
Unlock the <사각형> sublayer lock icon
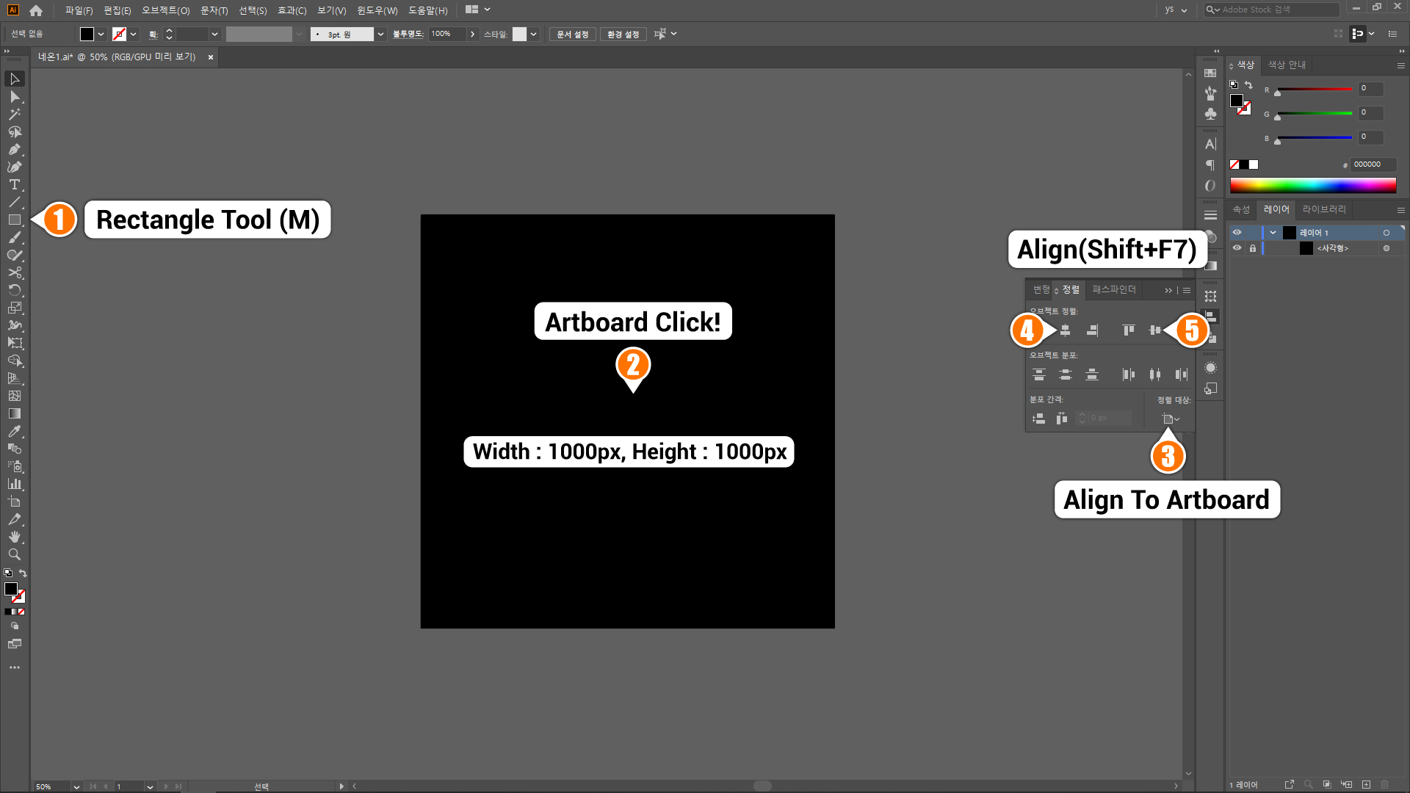point(1253,248)
